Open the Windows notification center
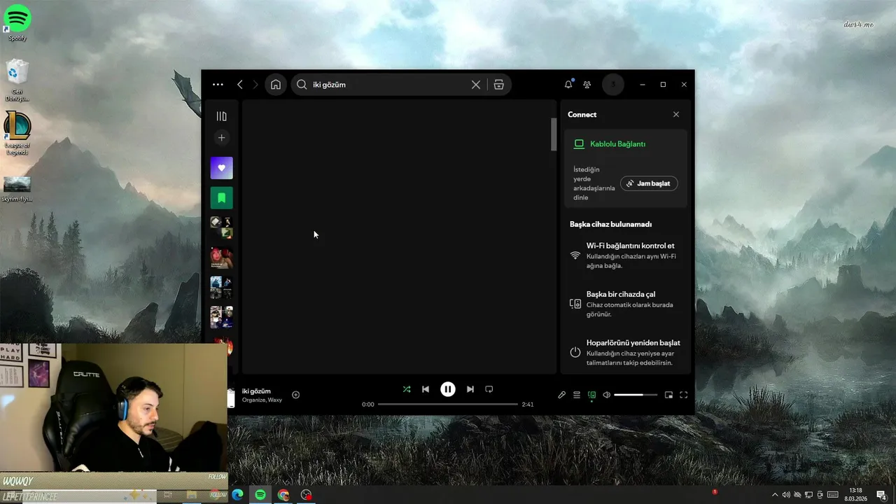The height and width of the screenshot is (504, 896). click(882, 495)
